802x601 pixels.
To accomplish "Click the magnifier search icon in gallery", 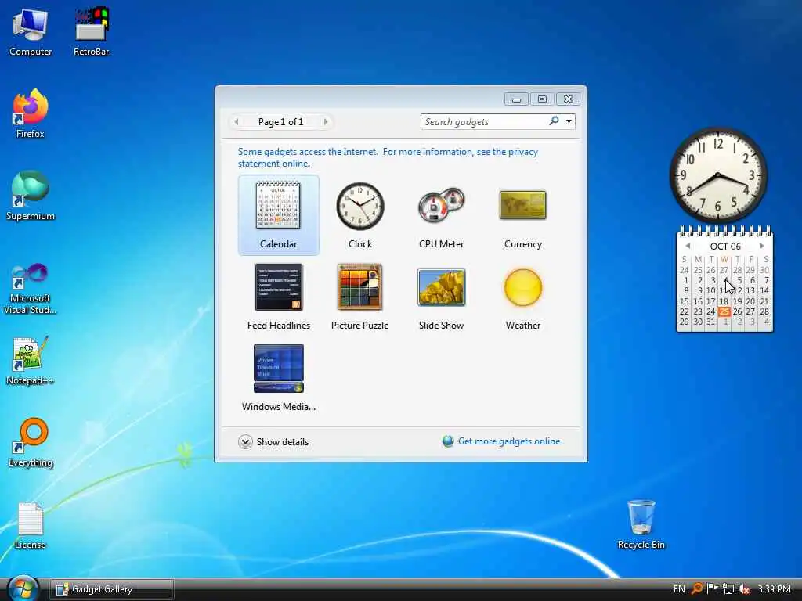I will [554, 121].
